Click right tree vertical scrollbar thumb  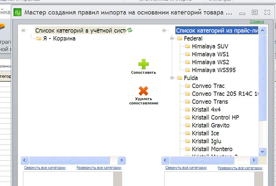(x=263, y=78)
